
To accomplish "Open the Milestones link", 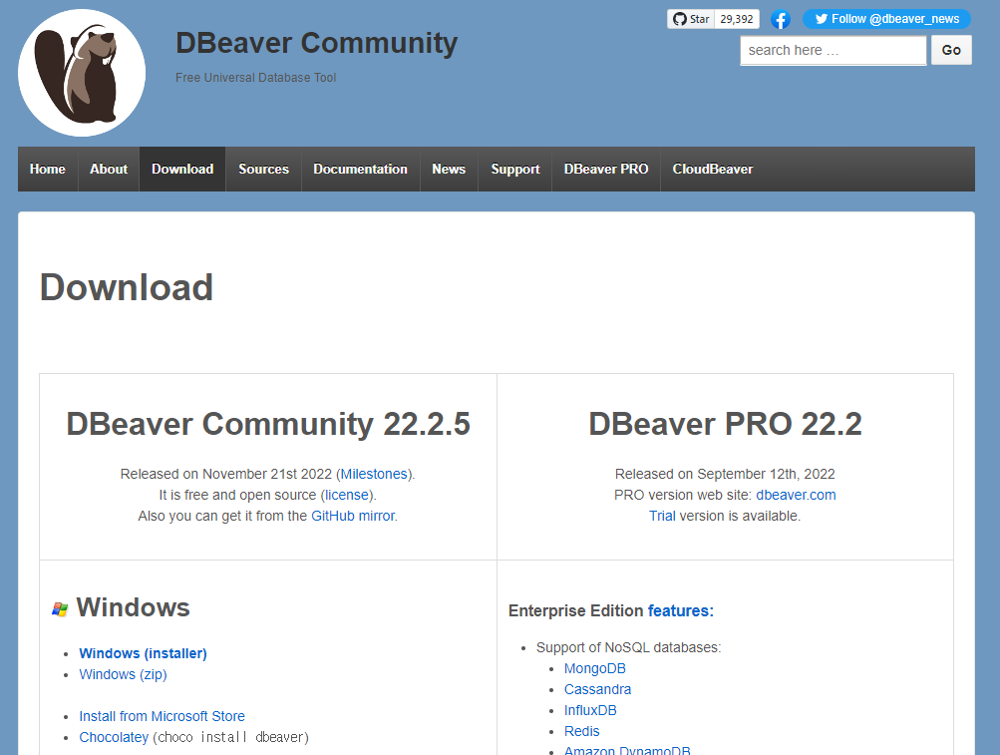I will pyautogui.click(x=374, y=474).
